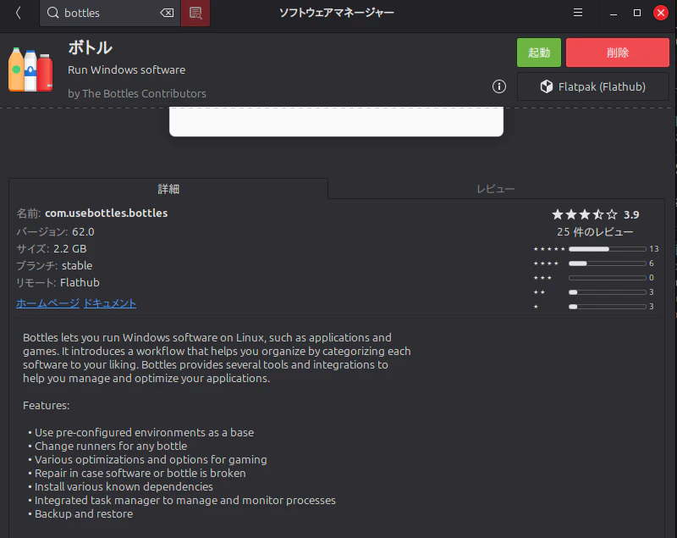The height and width of the screenshot is (538, 677).
Task: Click the four-star rating bar showing 6
Action: [607, 263]
